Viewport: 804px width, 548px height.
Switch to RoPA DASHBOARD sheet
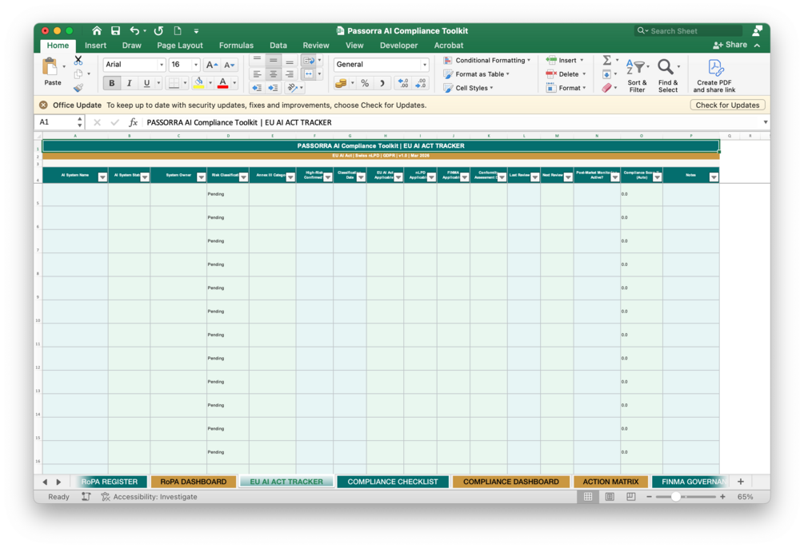pos(194,482)
